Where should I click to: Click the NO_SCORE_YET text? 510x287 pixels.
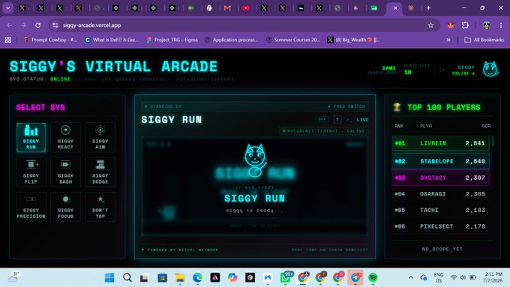point(442,249)
